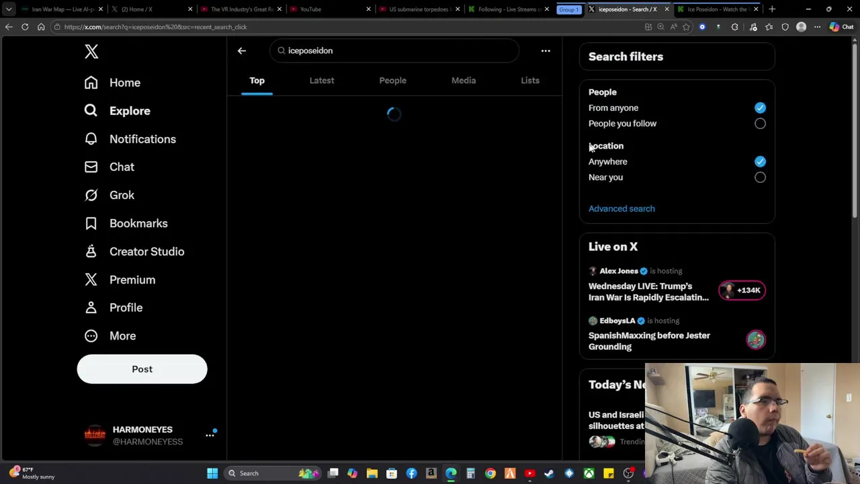Open Chat in the sidebar
Image resolution: width=860 pixels, height=484 pixels.
pos(122,167)
